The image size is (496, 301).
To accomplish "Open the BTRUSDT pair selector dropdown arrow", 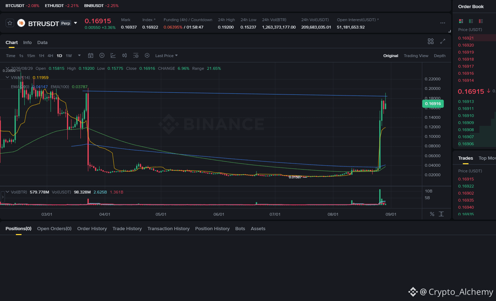I will [75, 23].
